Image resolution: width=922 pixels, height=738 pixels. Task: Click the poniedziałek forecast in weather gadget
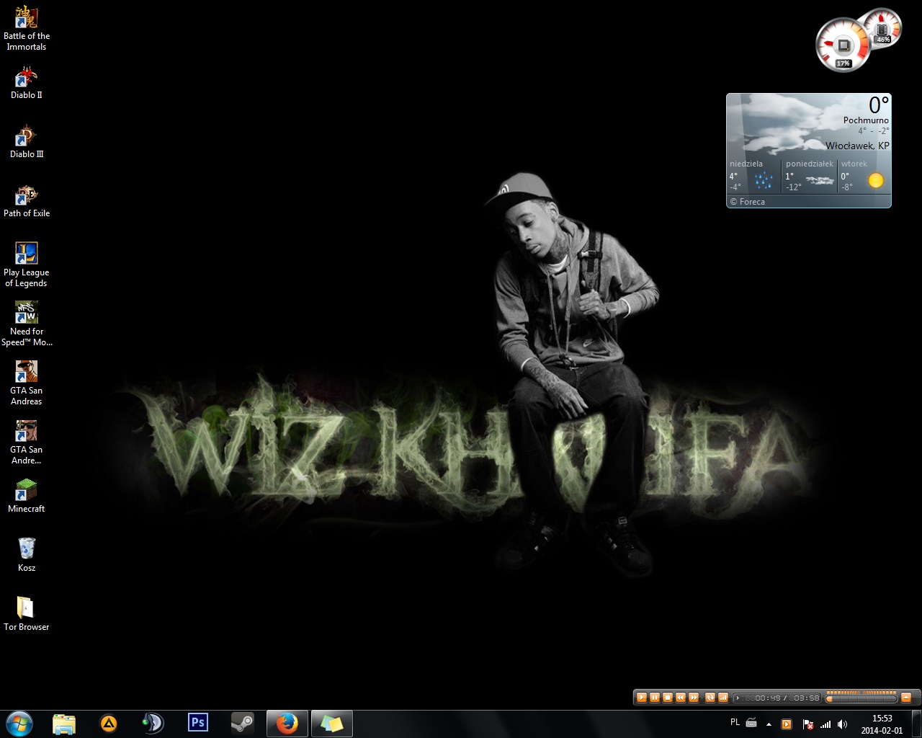(x=810, y=176)
